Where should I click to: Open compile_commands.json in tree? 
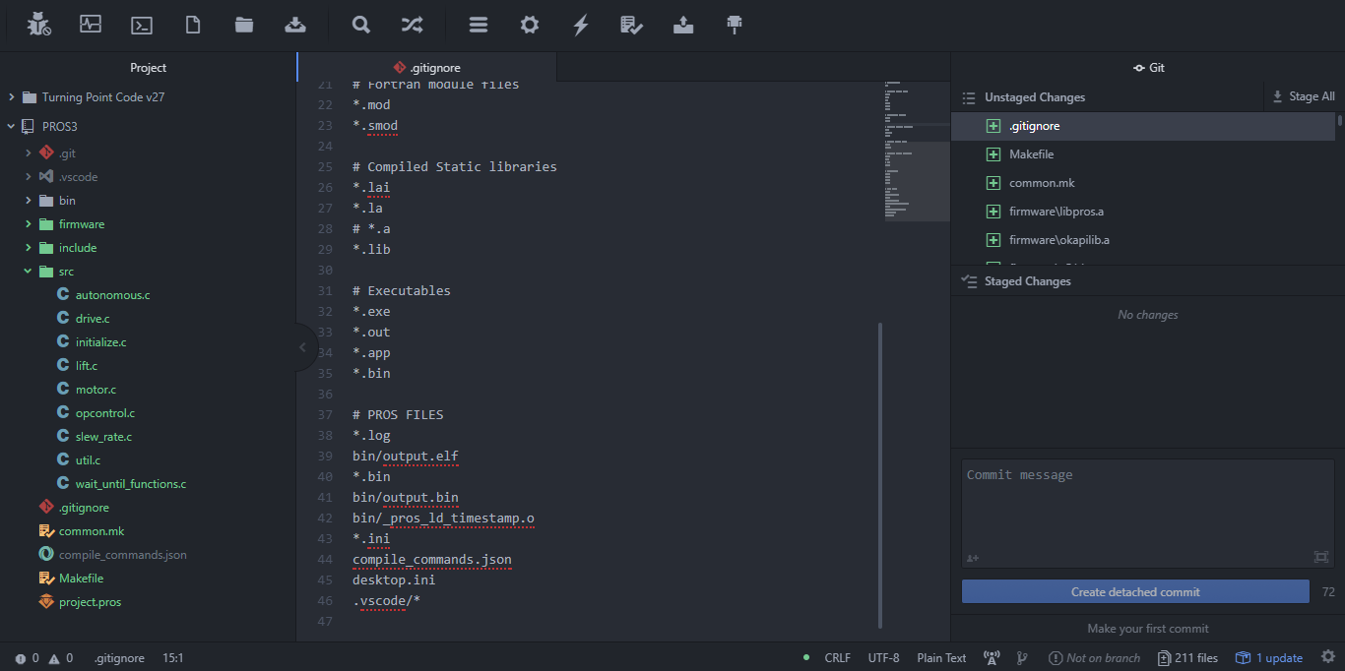(122, 555)
